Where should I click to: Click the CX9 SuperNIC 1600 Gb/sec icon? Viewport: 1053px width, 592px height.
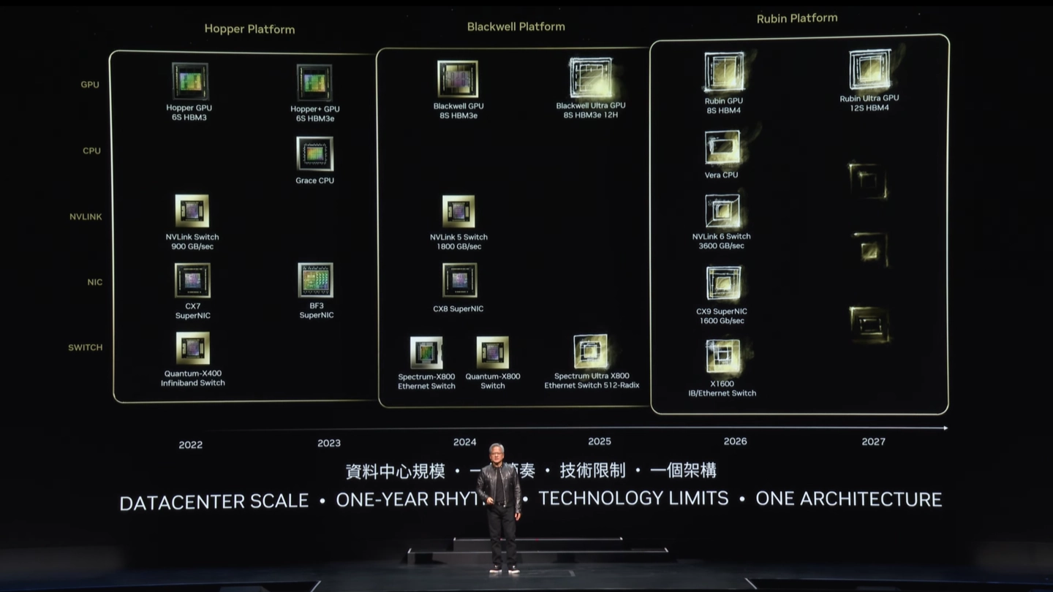(x=723, y=283)
